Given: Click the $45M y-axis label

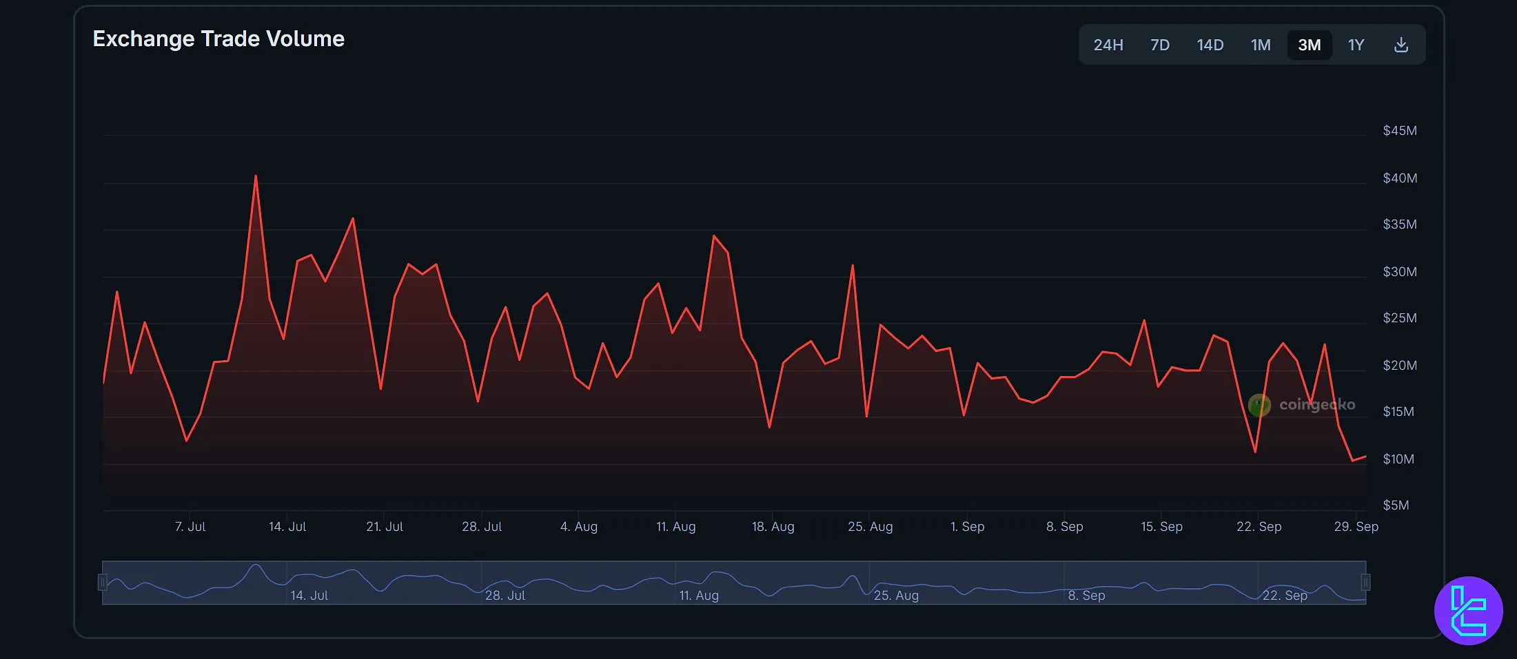Looking at the screenshot, I should [1399, 131].
